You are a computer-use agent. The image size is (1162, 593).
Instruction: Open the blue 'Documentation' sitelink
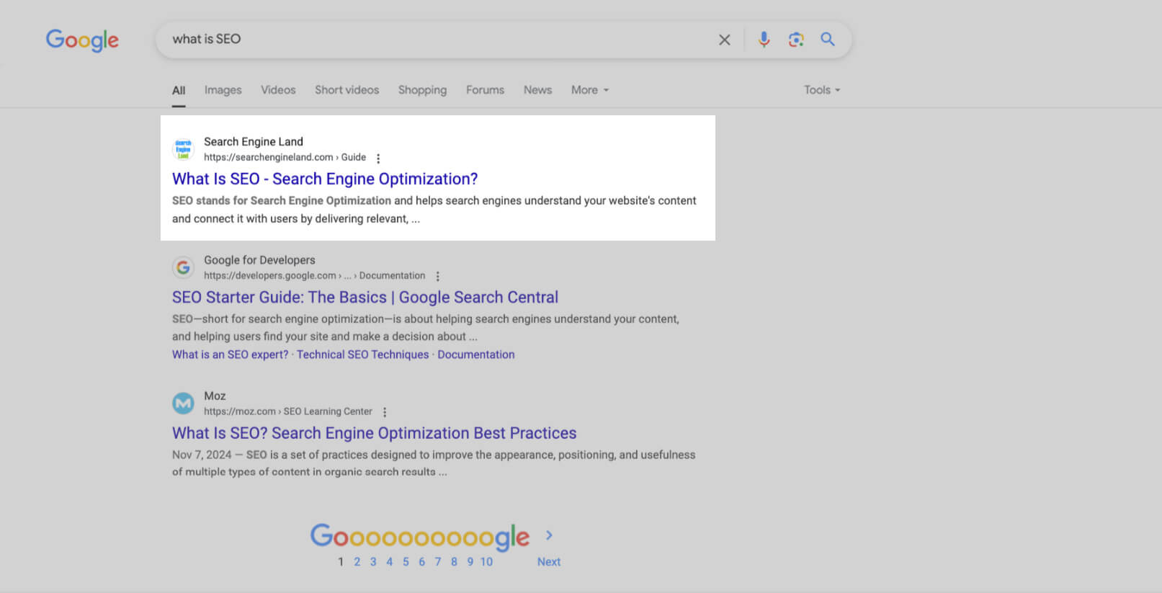coord(476,355)
